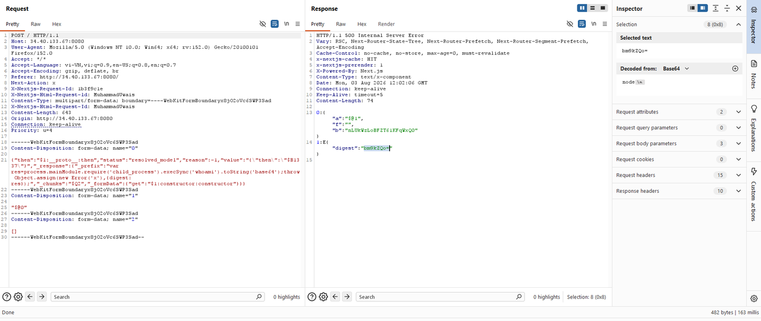Viewport: 761px width, 321px height.
Task: Add another decoding with plus icon
Action: 735,69
